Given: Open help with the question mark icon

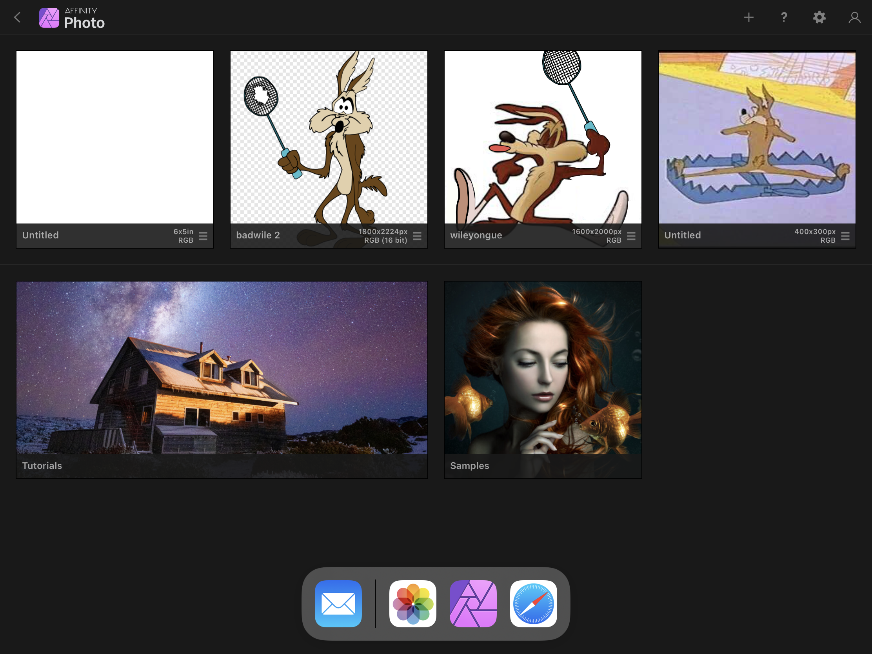Looking at the screenshot, I should 784,17.
